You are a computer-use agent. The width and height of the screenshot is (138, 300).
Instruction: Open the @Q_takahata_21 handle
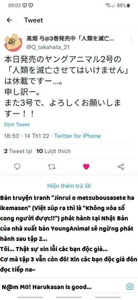[48, 47]
